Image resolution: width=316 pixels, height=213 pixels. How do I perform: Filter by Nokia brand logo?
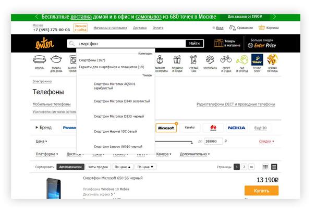237,128
